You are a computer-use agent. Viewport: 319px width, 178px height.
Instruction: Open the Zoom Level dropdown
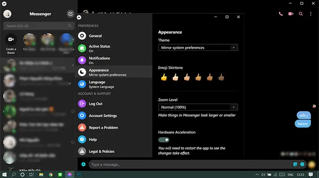tap(198, 107)
